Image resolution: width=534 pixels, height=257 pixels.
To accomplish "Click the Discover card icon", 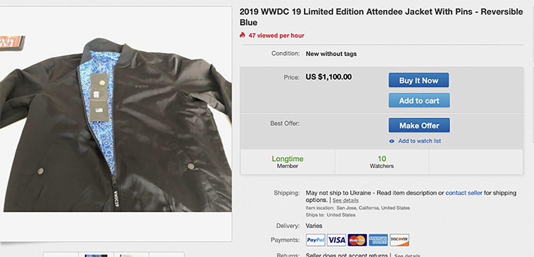I will pos(399,240).
